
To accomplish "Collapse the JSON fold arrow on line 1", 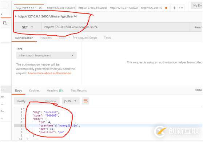I will tap(24, 109).
